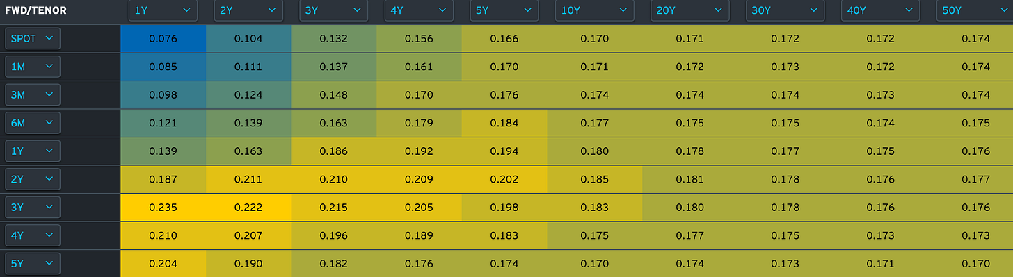Open the 10Y tenor column dropdown
Screen dimensions: 1013x277
coord(595,10)
